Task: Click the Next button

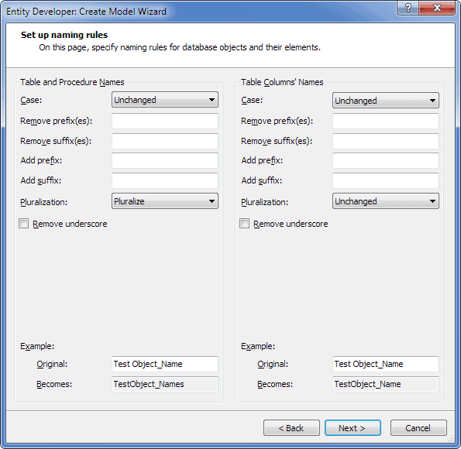Action: click(x=353, y=428)
